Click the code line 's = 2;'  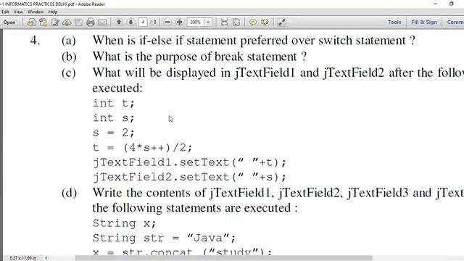pos(114,133)
